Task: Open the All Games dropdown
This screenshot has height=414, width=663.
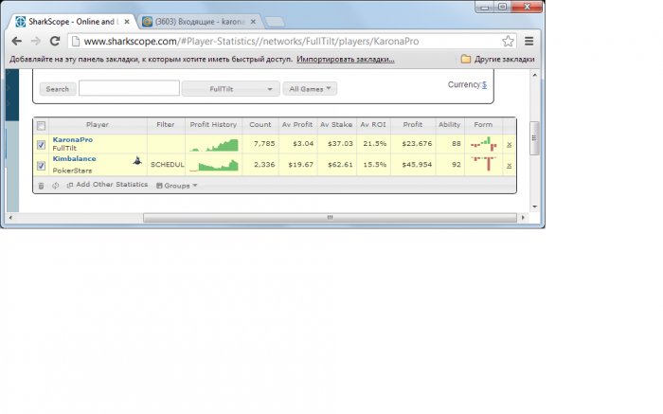Action: (310, 89)
